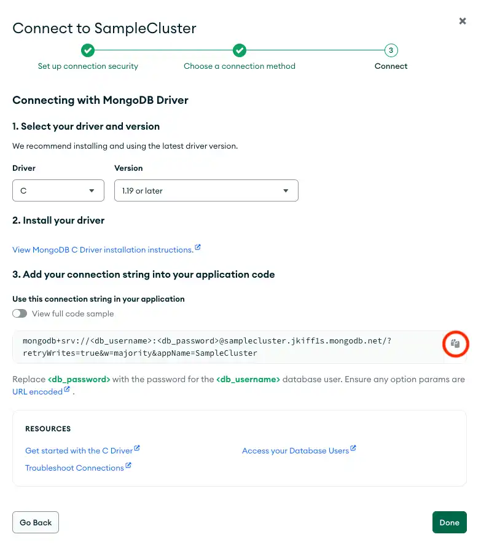This screenshot has width=481, height=545.
Task: Click external link icon beside Troubleshoot Connections
Action: click(x=129, y=465)
